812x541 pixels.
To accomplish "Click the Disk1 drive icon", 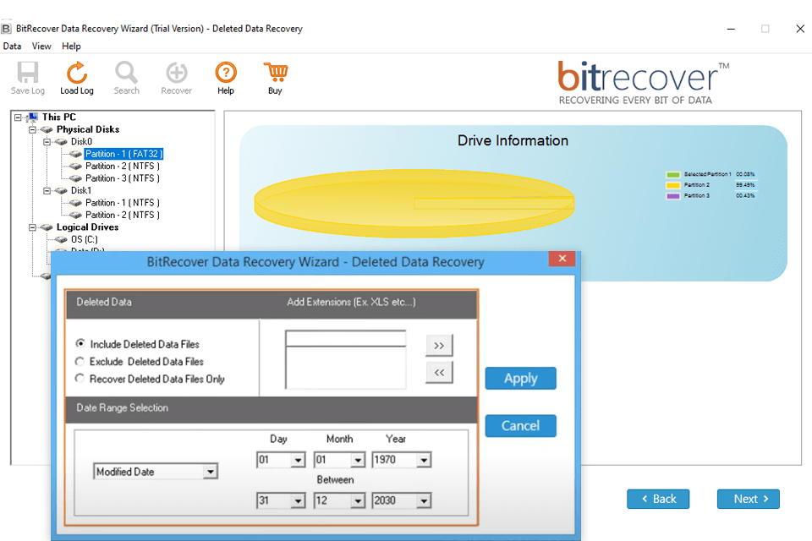I will coord(61,190).
